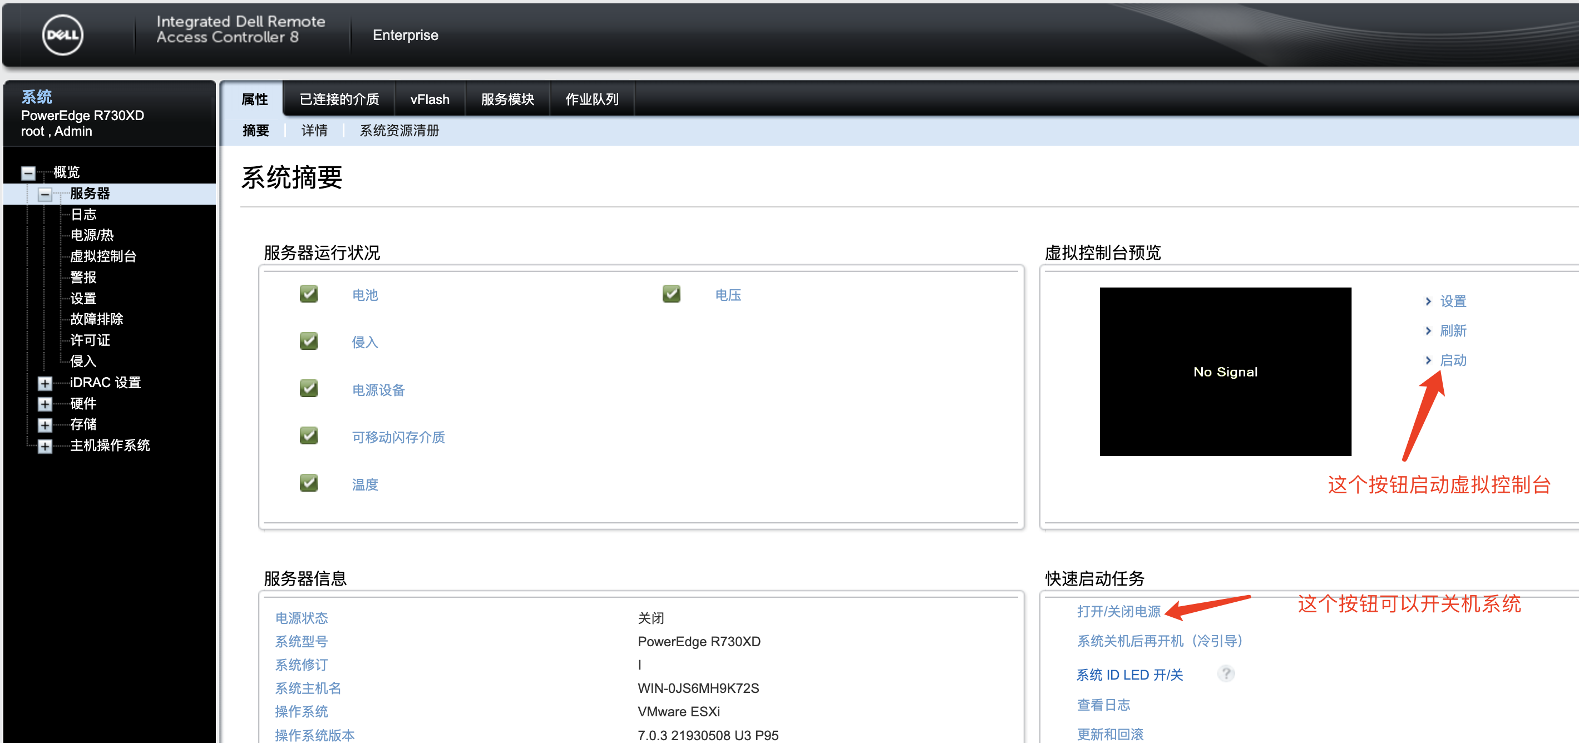Open the 详情 sub-tab
Screen dimensions: 1579x743
click(x=314, y=131)
